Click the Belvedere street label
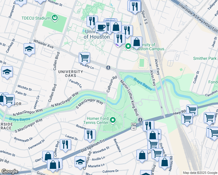 [117, 145]
